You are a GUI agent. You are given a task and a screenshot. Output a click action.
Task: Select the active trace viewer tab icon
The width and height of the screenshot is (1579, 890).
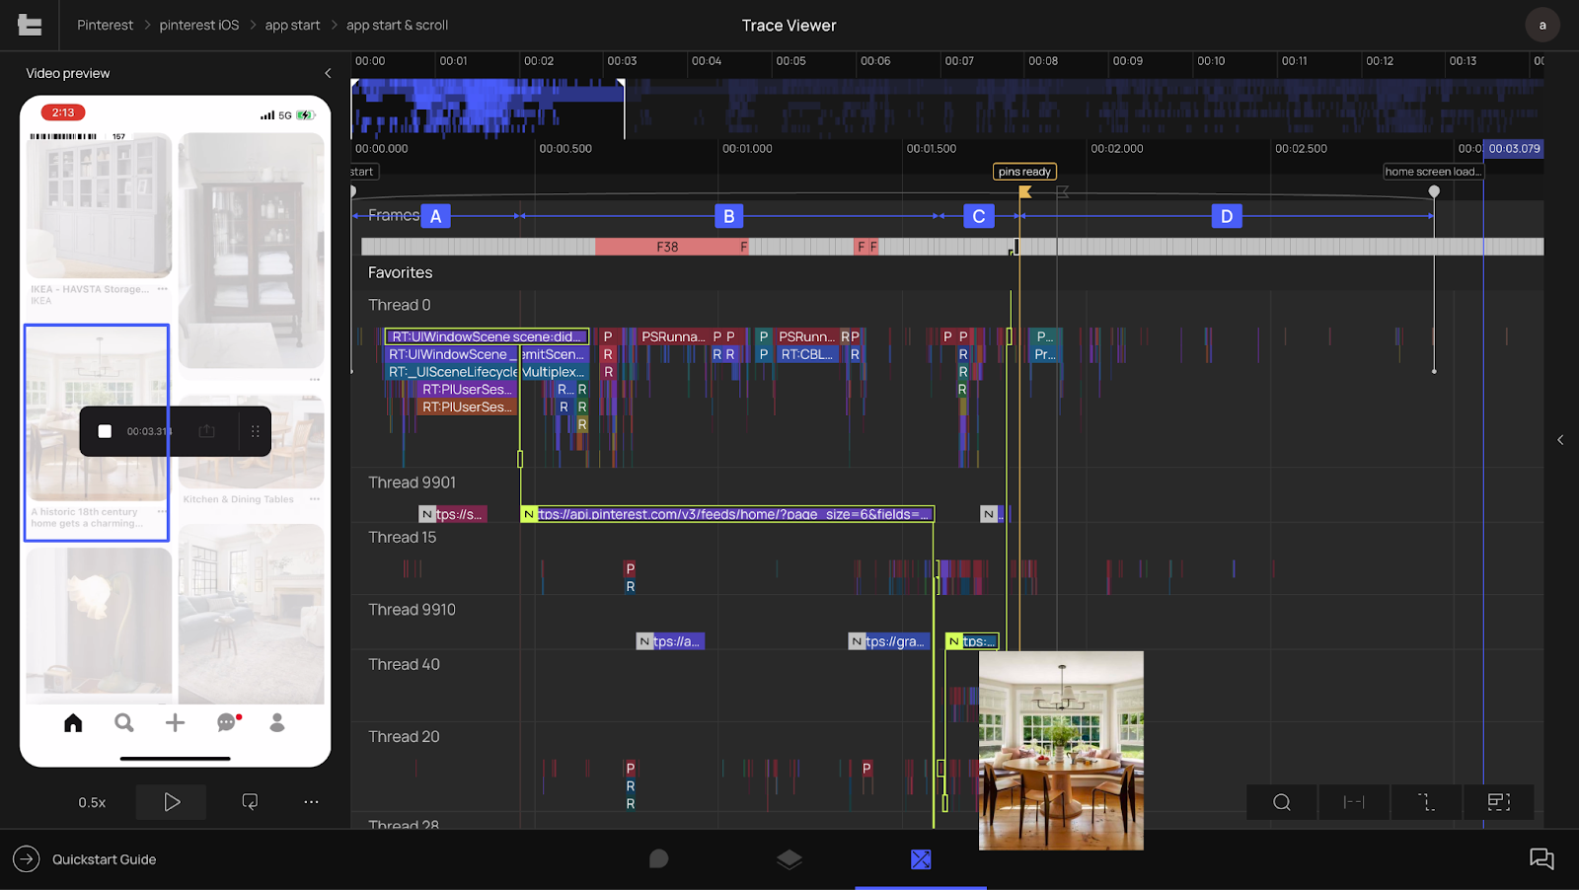tap(921, 859)
